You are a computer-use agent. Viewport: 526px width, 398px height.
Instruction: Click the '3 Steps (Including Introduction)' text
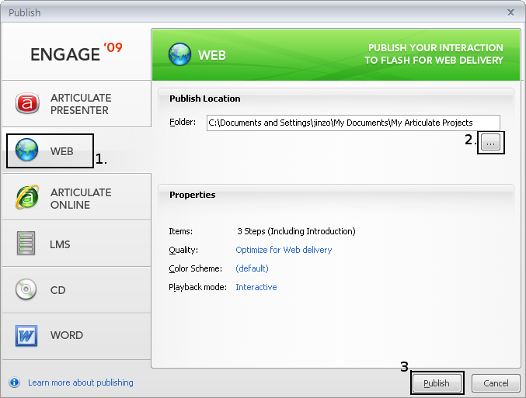tap(296, 231)
